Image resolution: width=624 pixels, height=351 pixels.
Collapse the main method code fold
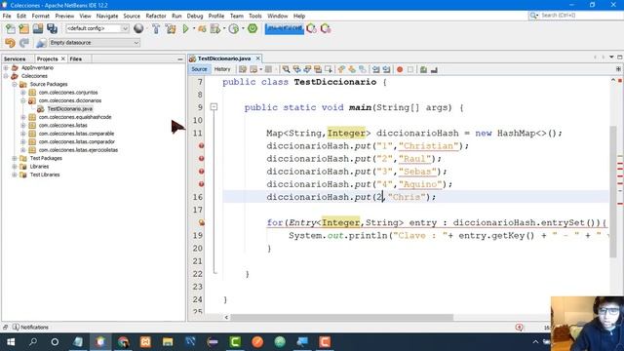pyautogui.click(x=214, y=107)
